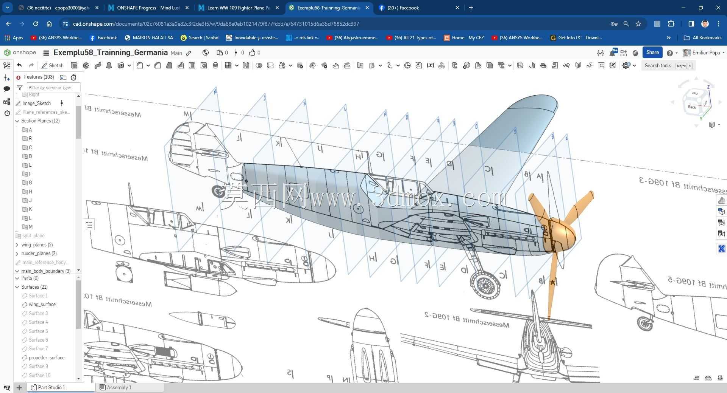Toggle the like thumbs-up counter
Viewport: 727px width, 393px height.
(x=254, y=53)
